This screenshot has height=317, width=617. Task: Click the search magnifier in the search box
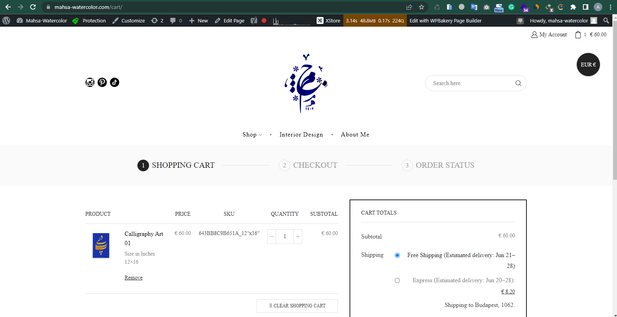pyautogui.click(x=518, y=83)
